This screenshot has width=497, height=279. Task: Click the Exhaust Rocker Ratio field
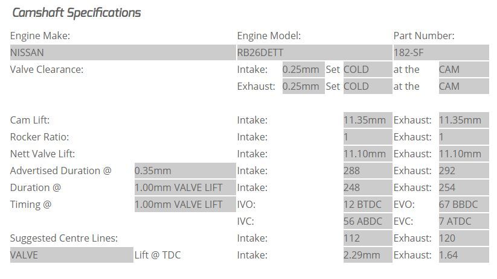(x=464, y=137)
